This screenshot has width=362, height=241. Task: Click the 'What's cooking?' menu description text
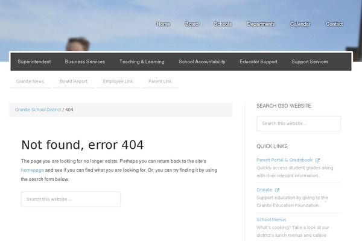coord(293,231)
